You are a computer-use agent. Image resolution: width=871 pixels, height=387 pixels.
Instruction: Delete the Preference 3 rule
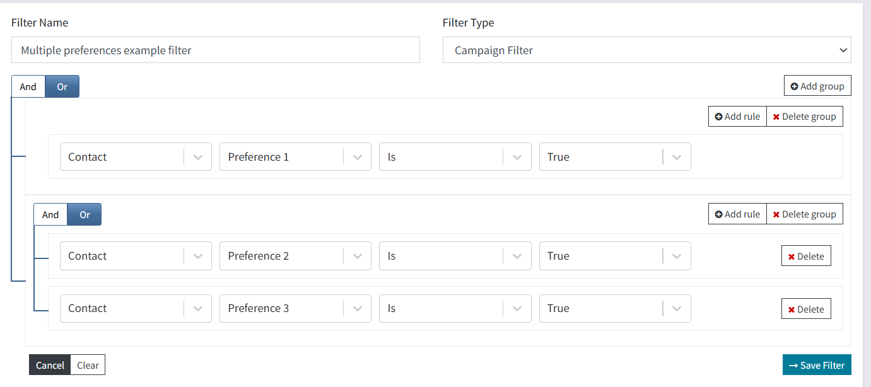pyautogui.click(x=806, y=309)
